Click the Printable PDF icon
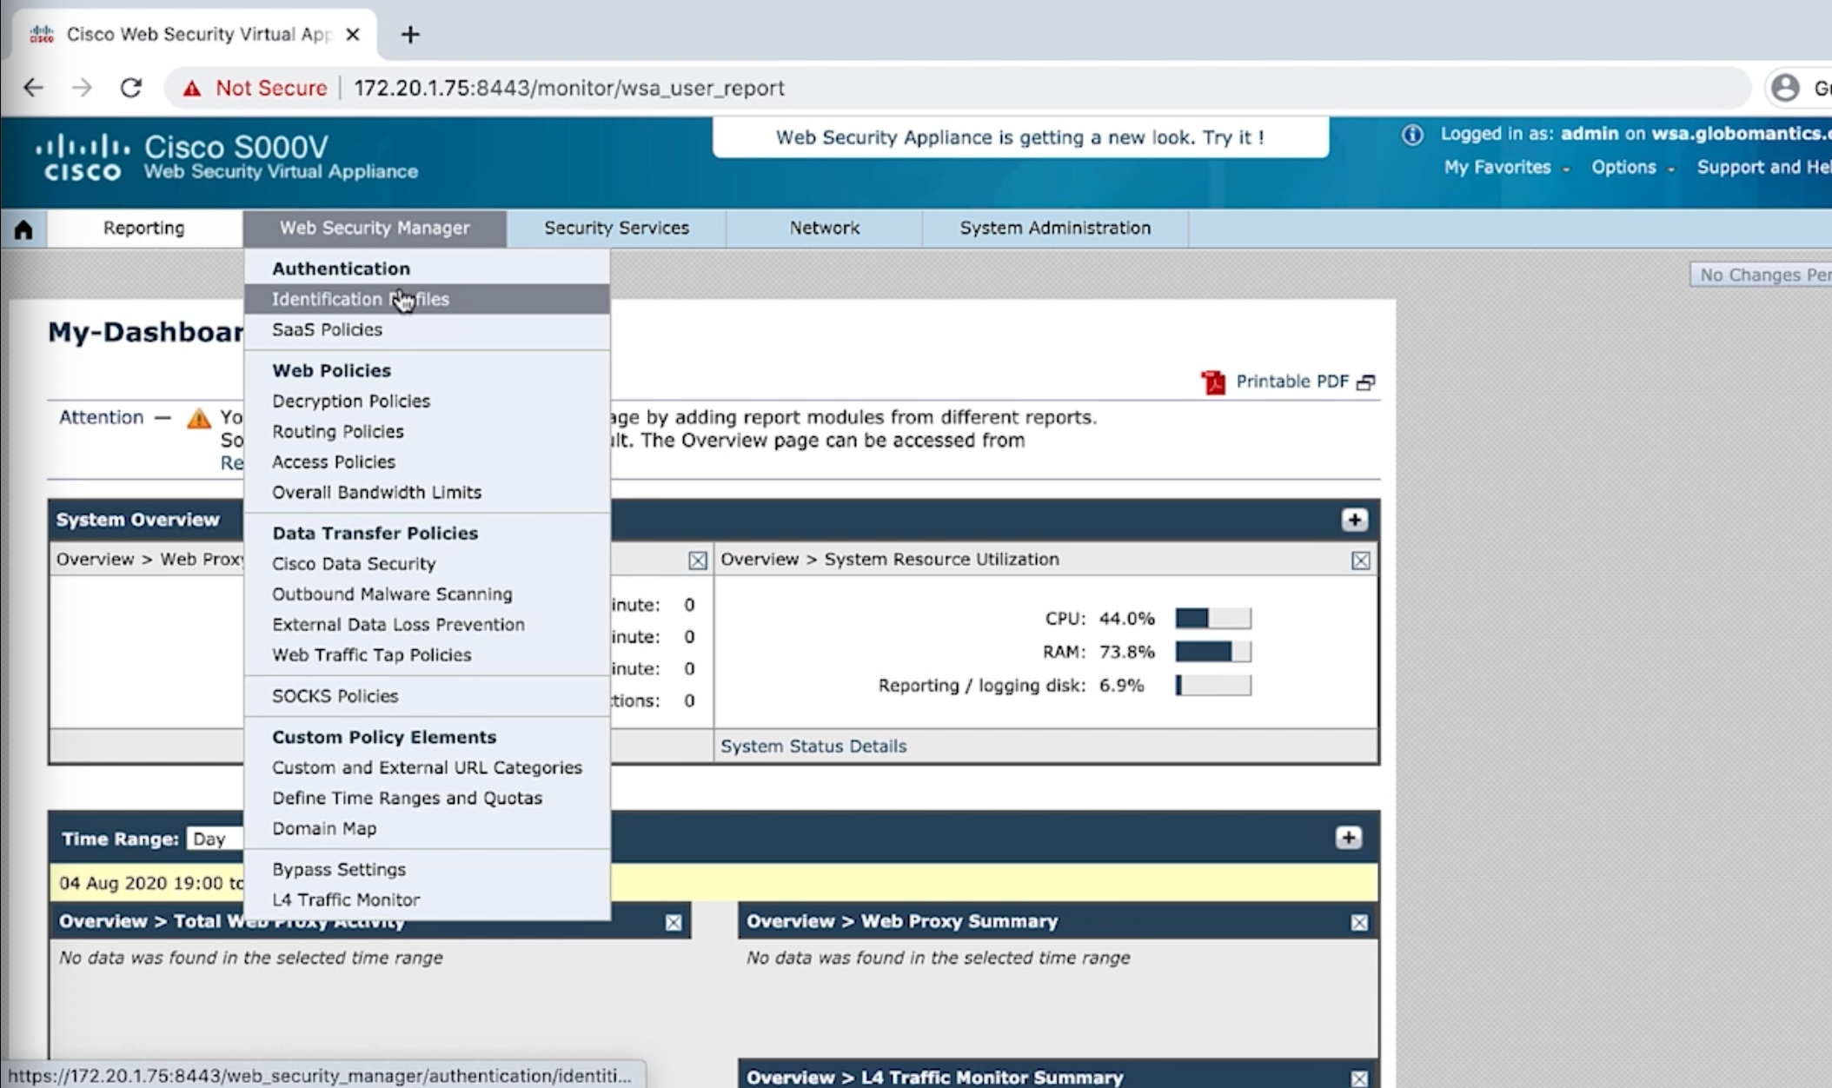 point(1213,382)
